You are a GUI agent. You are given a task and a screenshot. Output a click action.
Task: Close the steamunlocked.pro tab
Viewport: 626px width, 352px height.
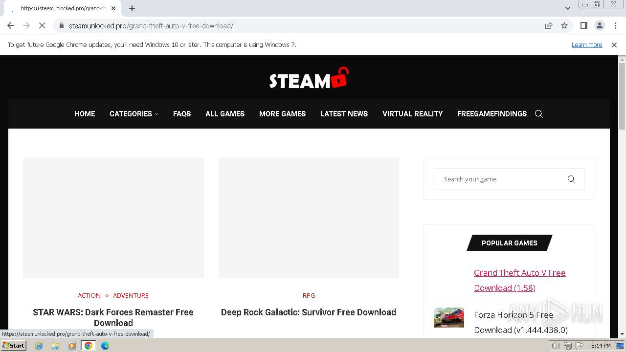[113, 8]
